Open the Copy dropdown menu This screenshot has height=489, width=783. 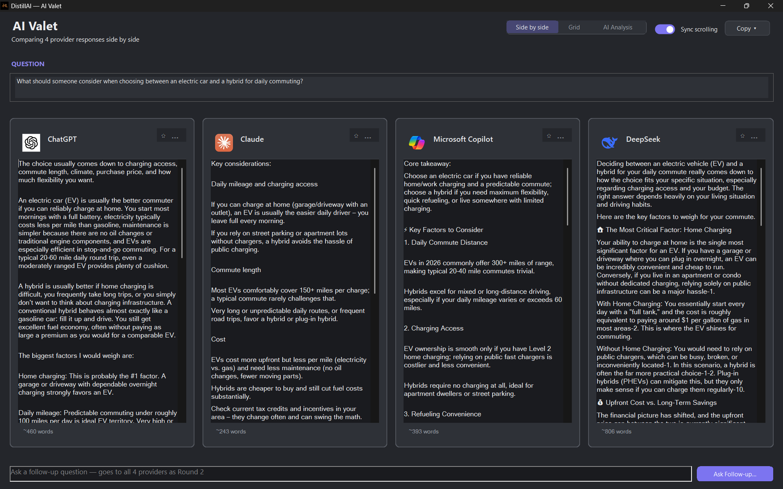[747, 28]
